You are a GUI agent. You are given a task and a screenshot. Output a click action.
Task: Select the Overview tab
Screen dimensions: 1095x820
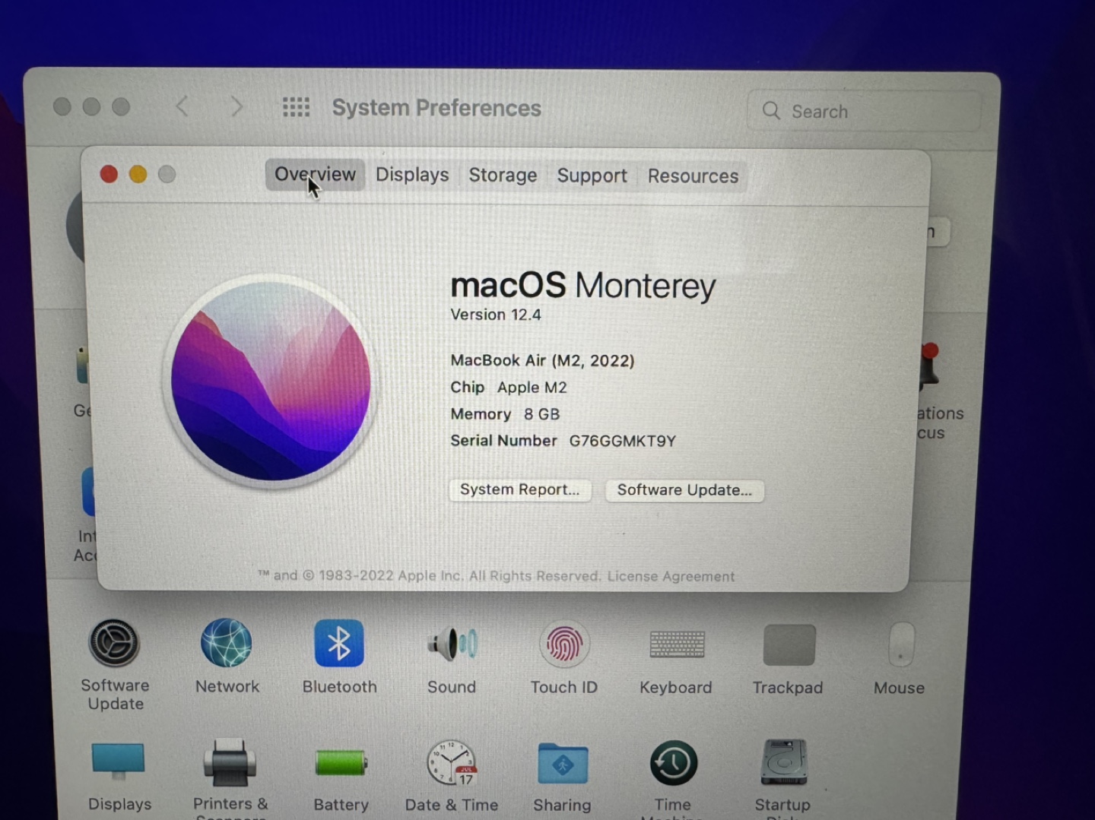[315, 175]
